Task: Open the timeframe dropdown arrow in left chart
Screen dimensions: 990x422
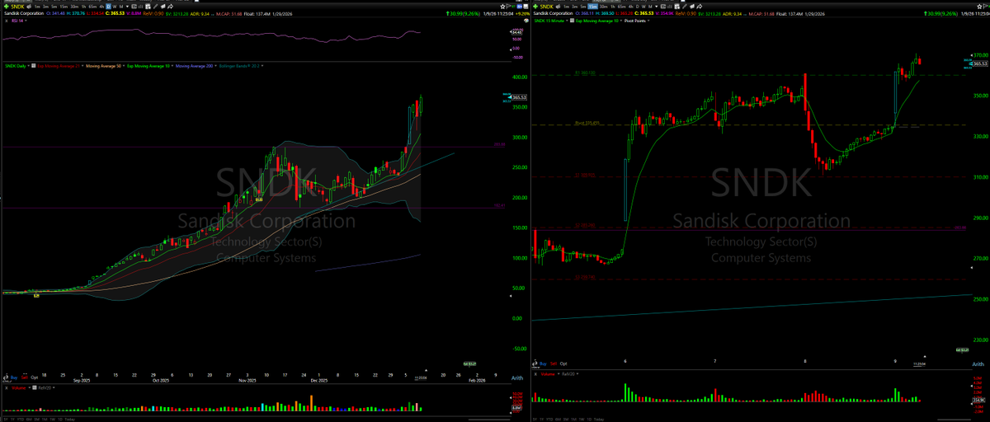Action: pyautogui.click(x=128, y=7)
